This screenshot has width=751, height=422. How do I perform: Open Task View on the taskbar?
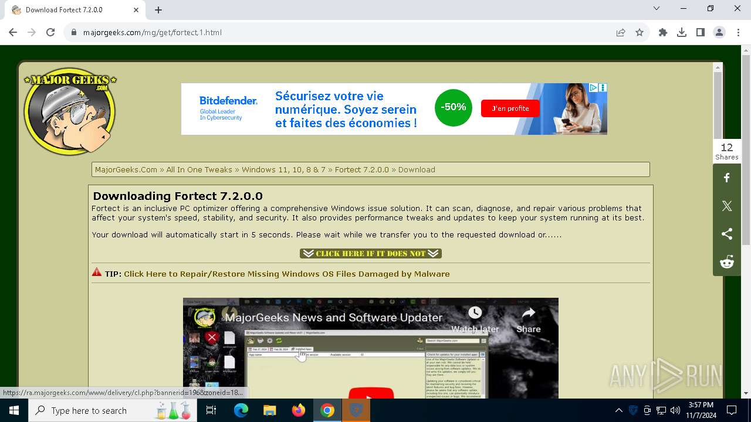coord(211,410)
